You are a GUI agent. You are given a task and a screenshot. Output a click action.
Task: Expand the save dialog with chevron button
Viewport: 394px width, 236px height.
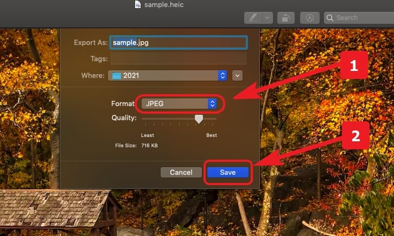(238, 75)
